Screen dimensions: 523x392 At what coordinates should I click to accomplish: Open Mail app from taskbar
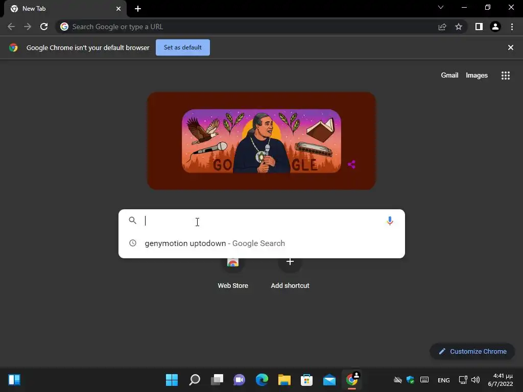329,380
